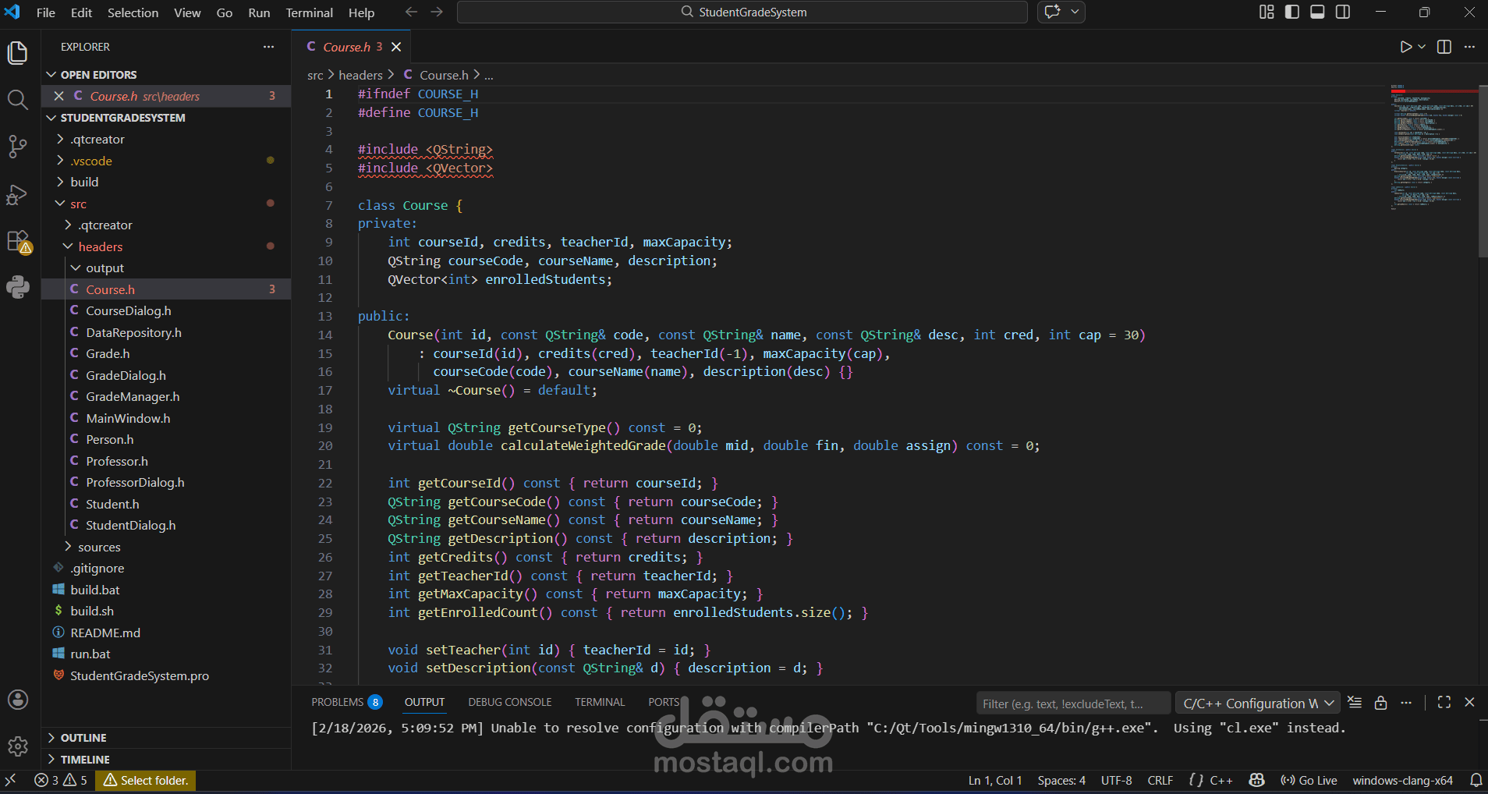Change line endings via CRLF
Screen dimensions: 1488x794
tap(1160, 780)
